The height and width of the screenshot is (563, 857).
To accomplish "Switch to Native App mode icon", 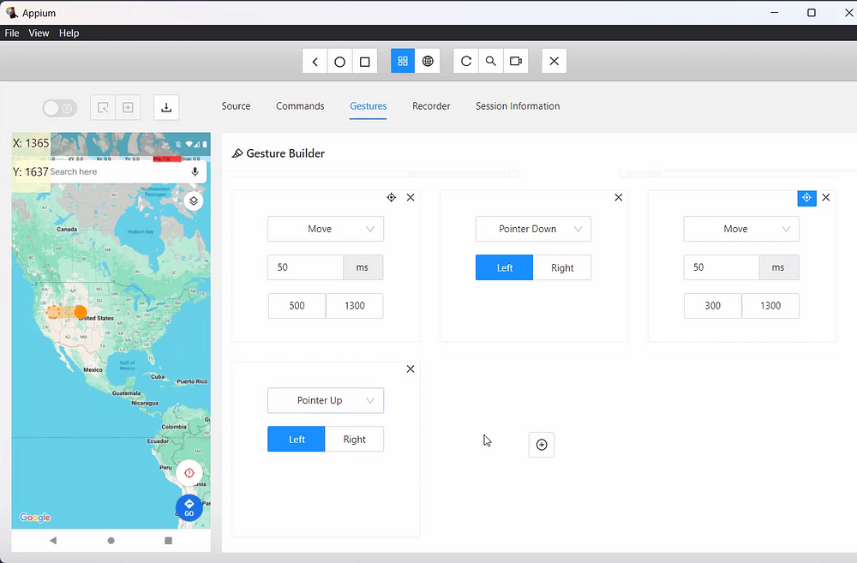I will click(x=403, y=61).
